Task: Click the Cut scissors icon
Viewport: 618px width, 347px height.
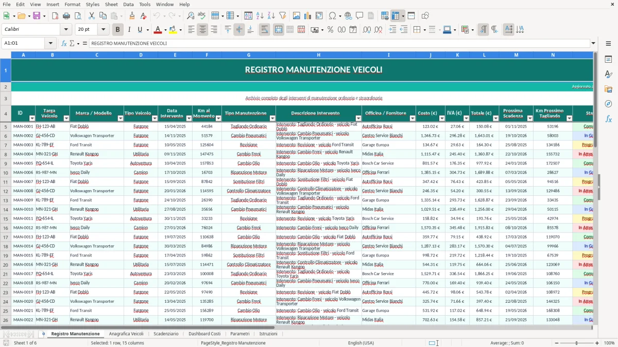Action: click(x=91, y=16)
